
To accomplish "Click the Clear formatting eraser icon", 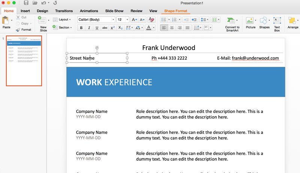I will coord(151,19).
